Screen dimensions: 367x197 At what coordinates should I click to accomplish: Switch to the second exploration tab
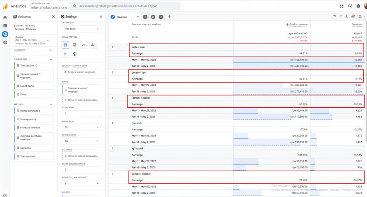click(145, 17)
